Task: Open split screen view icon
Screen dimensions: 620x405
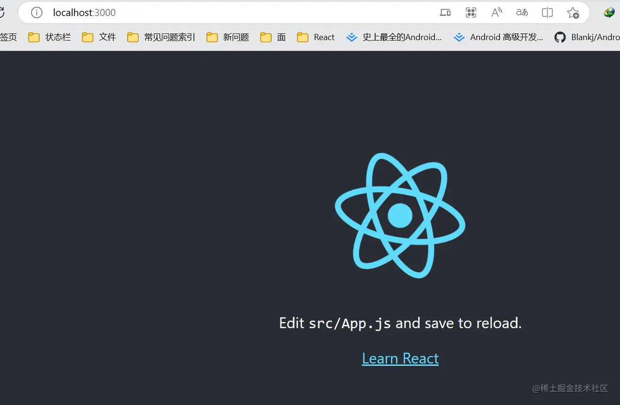Action: (547, 13)
